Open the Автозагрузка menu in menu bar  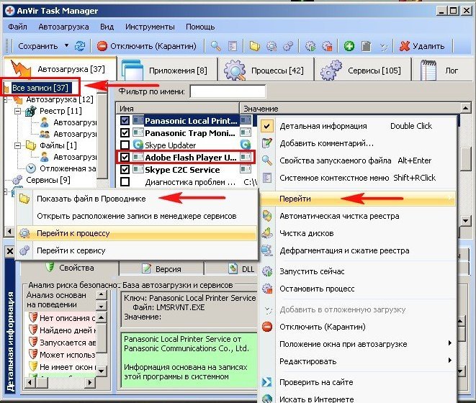pyautogui.click(x=64, y=27)
